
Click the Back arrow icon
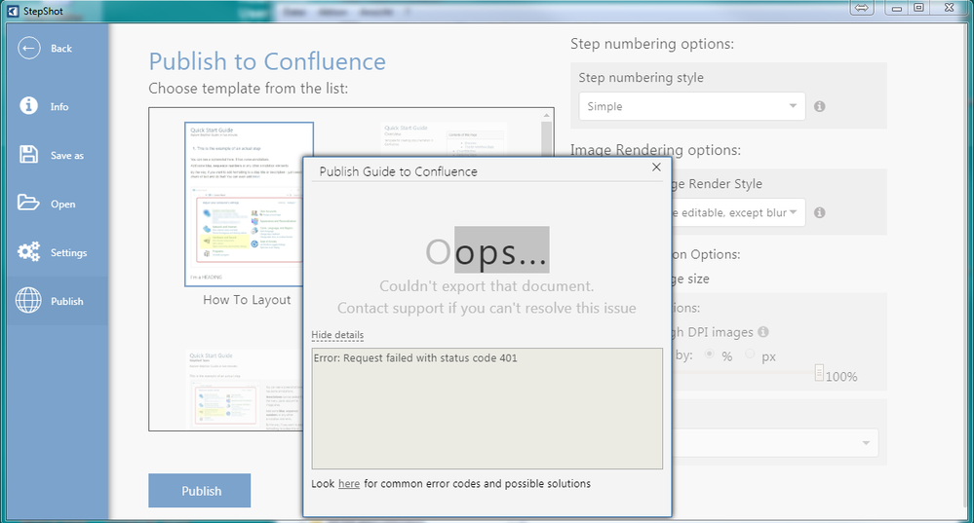28,49
